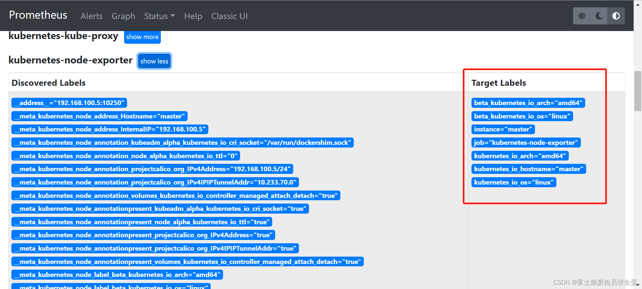Select target label kubernetes_io_hostname="master"

click(529, 169)
